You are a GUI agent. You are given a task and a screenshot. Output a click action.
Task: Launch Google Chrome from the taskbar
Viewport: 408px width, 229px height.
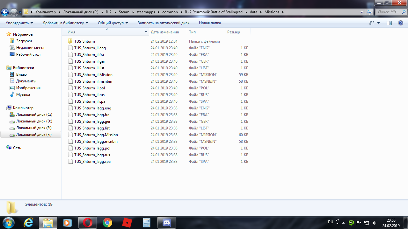[107, 223]
